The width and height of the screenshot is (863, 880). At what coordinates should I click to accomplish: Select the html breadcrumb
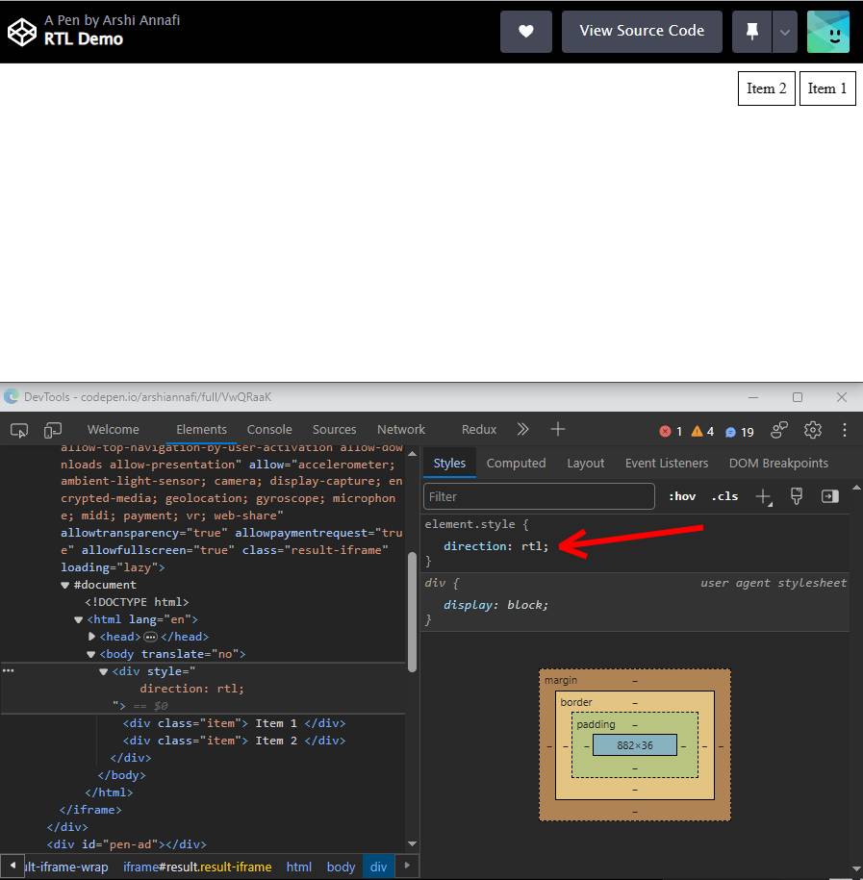pos(298,867)
